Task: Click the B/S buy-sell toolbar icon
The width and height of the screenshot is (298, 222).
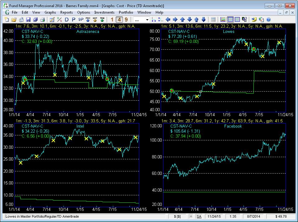Action: (59, 20)
